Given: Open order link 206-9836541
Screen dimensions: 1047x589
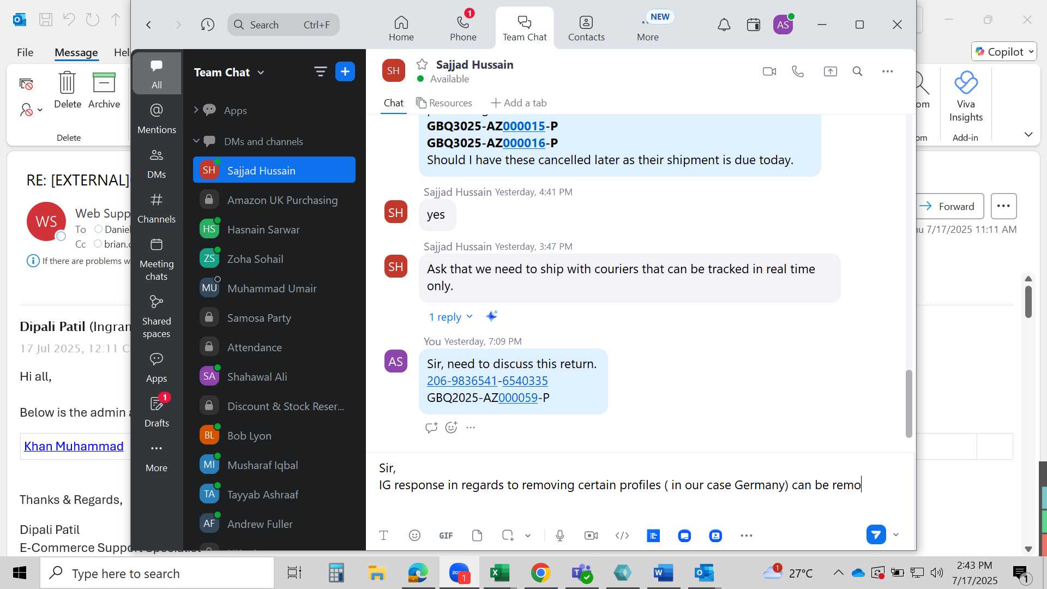Looking at the screenshot, I should point(462,381).
